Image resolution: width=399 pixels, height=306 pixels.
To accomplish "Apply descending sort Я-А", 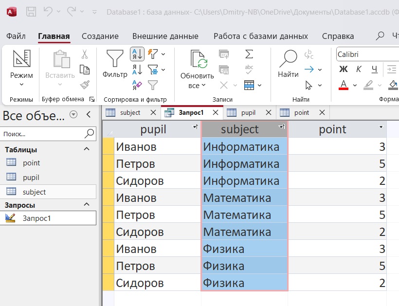I will tap(137, 70).
